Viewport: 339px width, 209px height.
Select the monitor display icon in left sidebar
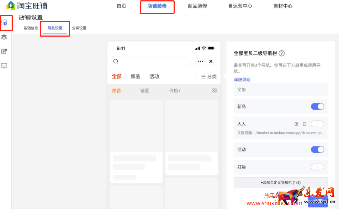click(x=5, y=65)
